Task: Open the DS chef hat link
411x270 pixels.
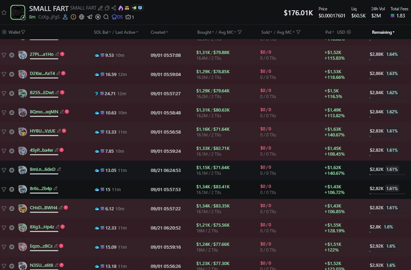Action: (x=117, y=17)
